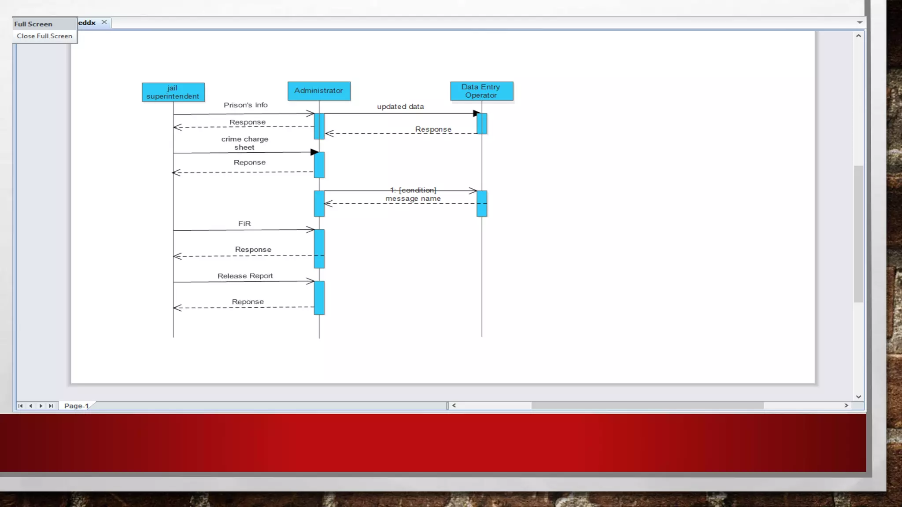Image resolution: width=902 pixels, height=507 pixels.
Task: Click the horizontal scrollbar thumb
Action: pos(647,405)
